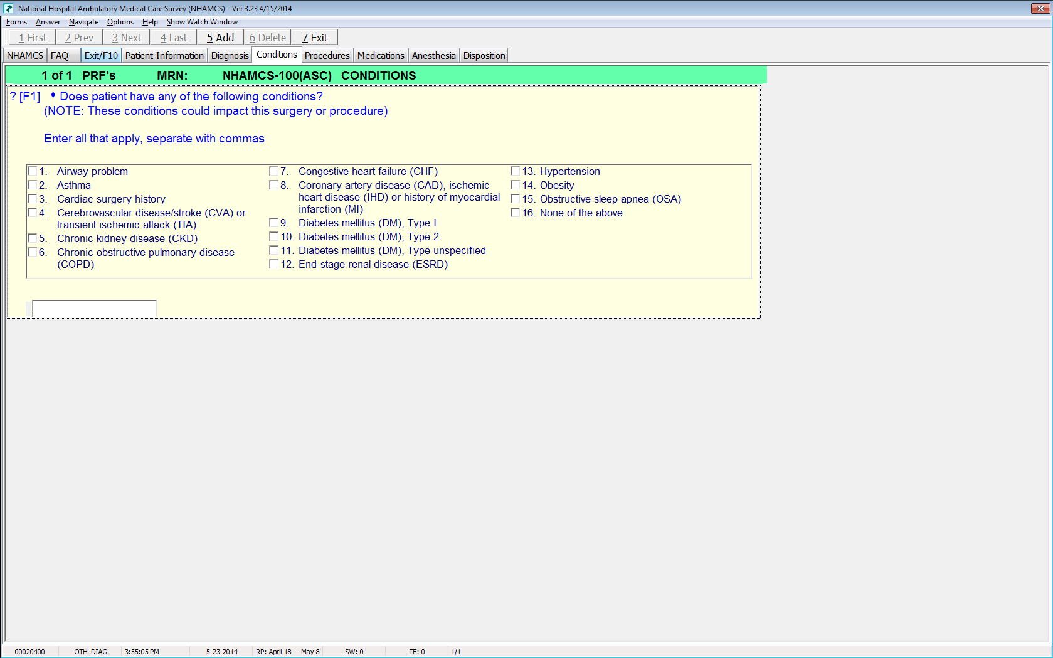The width and height of the screenshot is (1053, 658).
Task: Click the 7 Exit button
Action: [x=314, y=38]
